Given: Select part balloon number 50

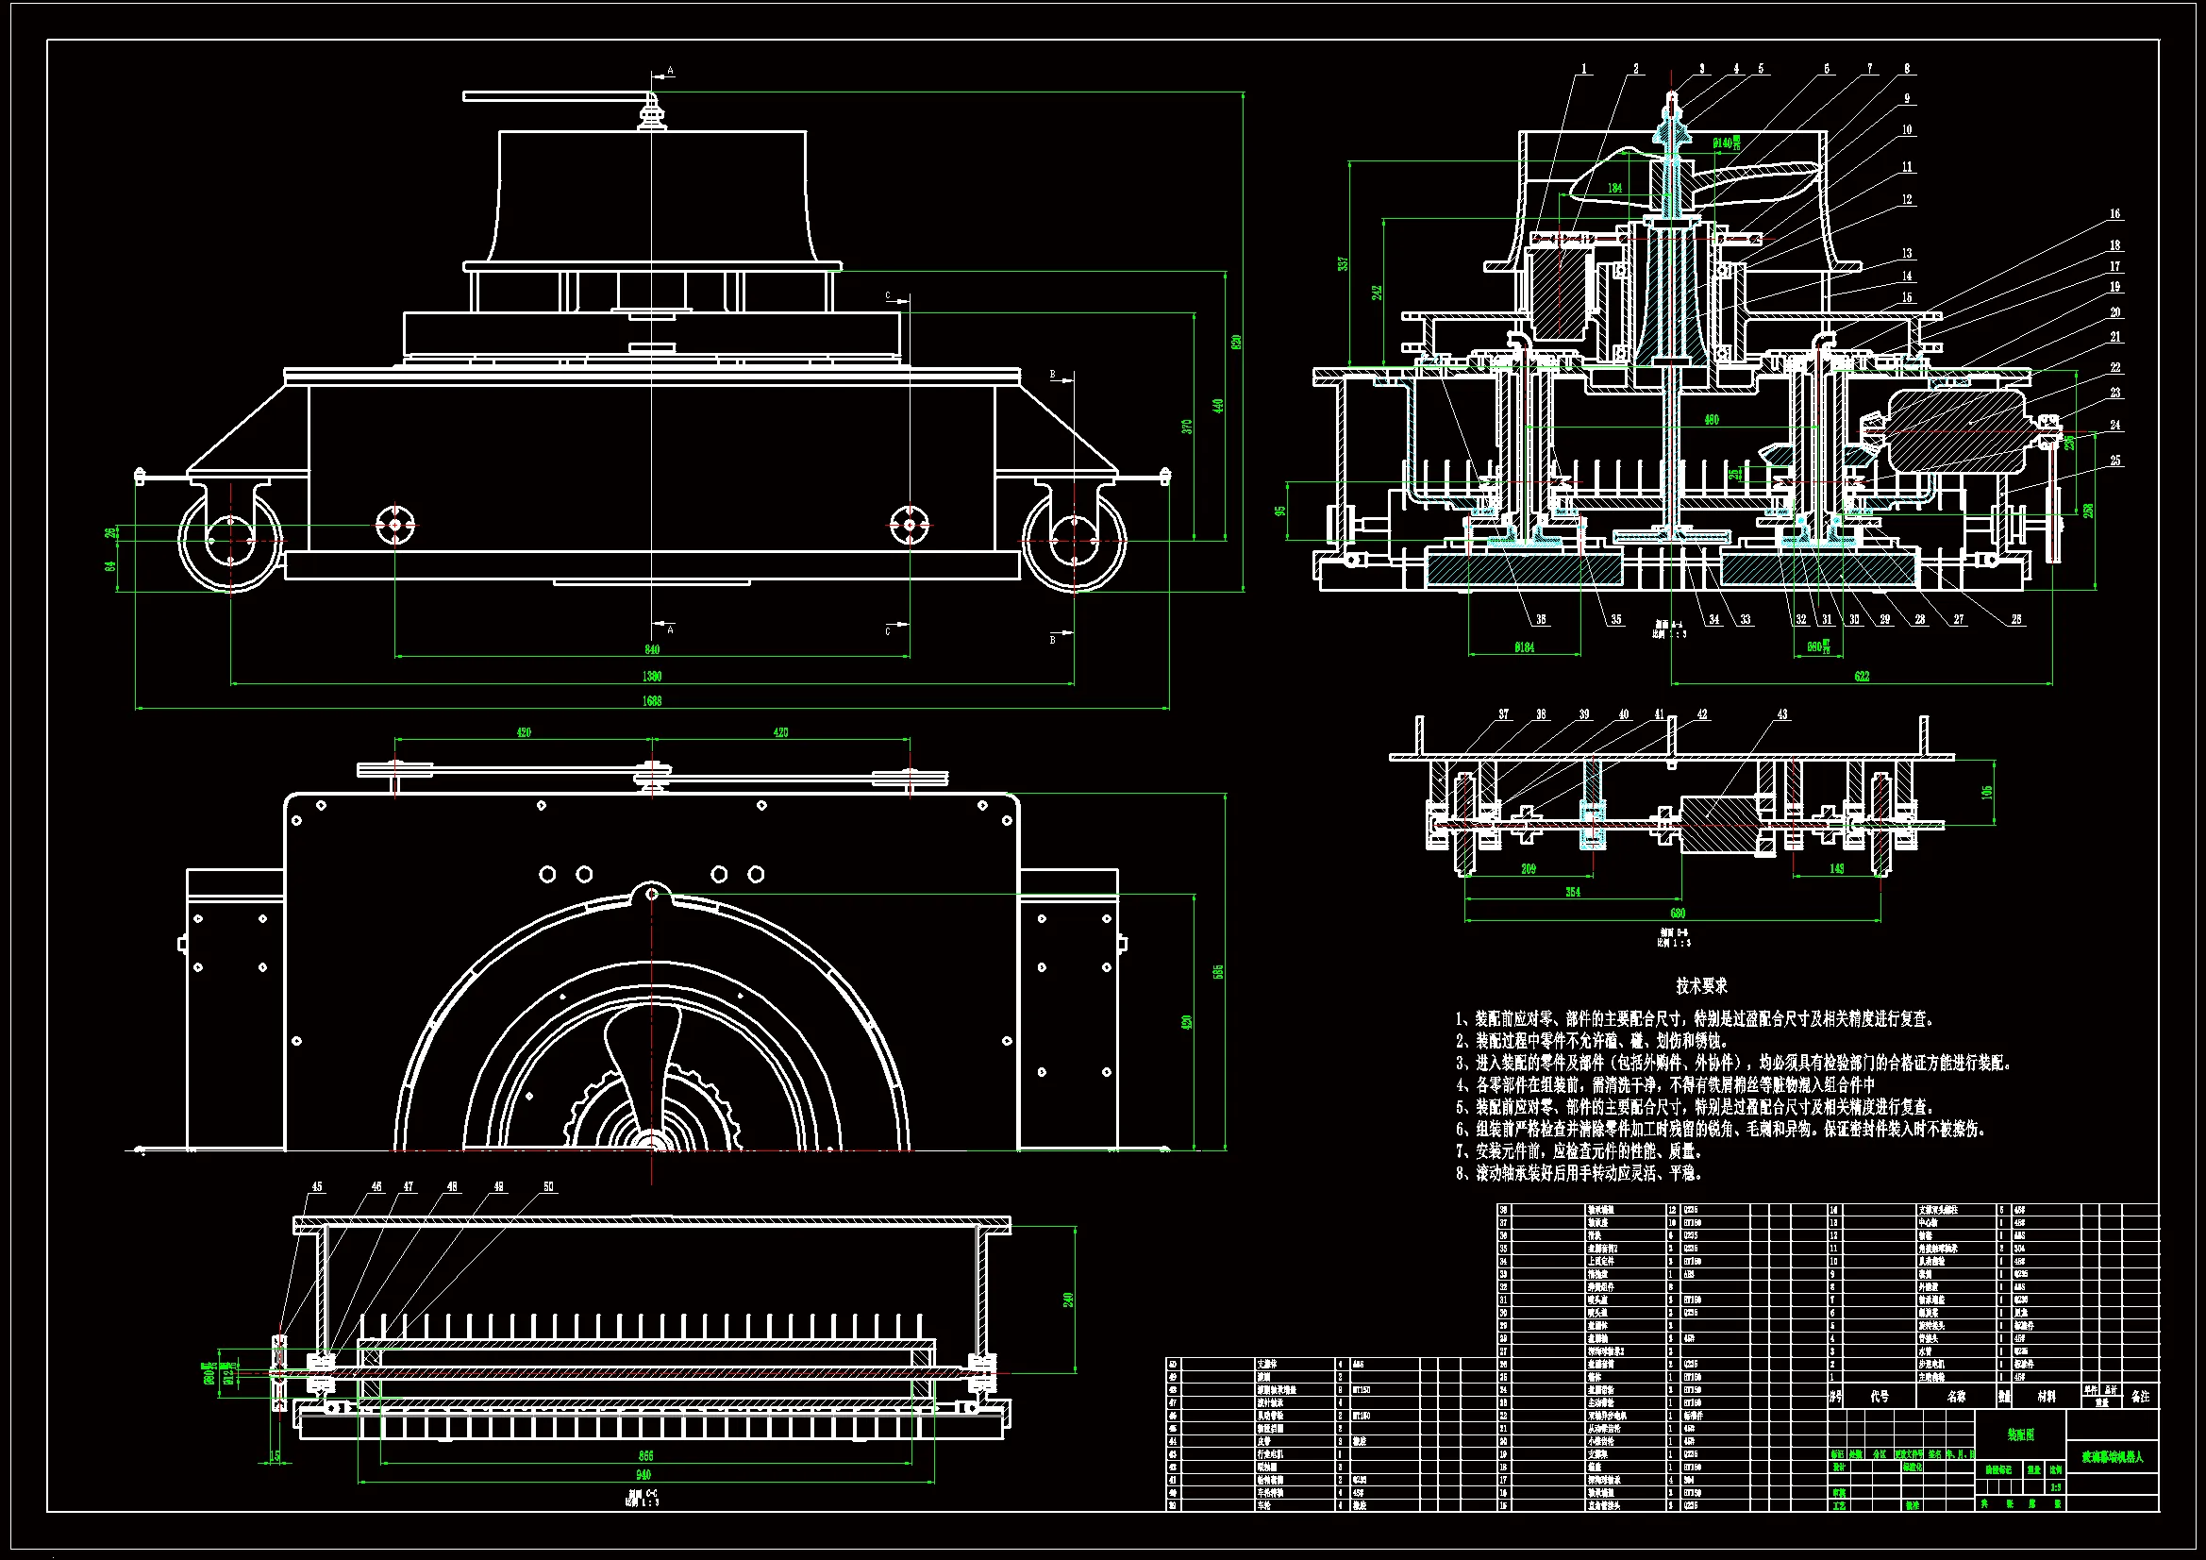Looking at the screenshot, I should pyautogui.click(x=548, y=1186).
